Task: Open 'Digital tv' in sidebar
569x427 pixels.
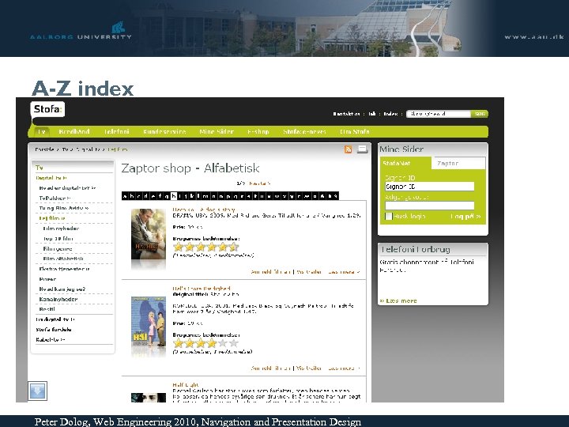Action: coord(51,178)
